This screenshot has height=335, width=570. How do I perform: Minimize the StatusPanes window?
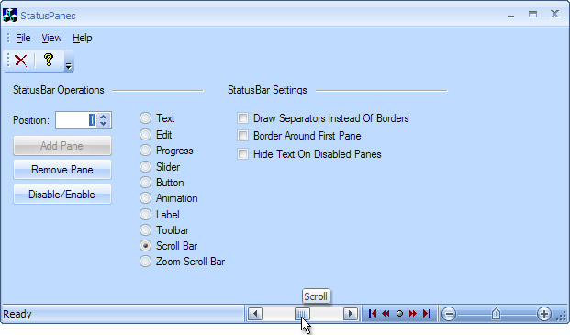point(510,15)
